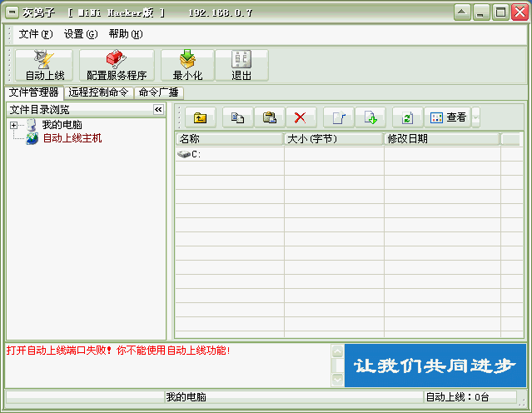Open the 设置 menu

click(80, 34)
